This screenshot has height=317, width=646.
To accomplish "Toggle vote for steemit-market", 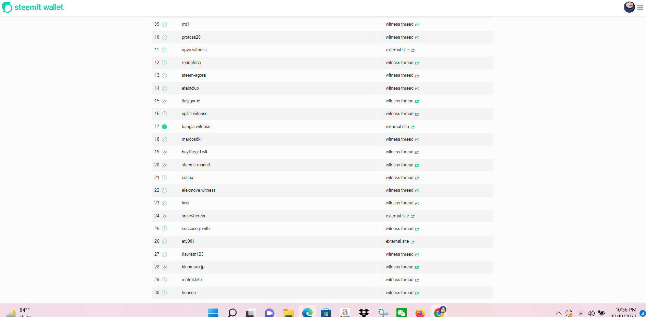I will coord(164,165).
